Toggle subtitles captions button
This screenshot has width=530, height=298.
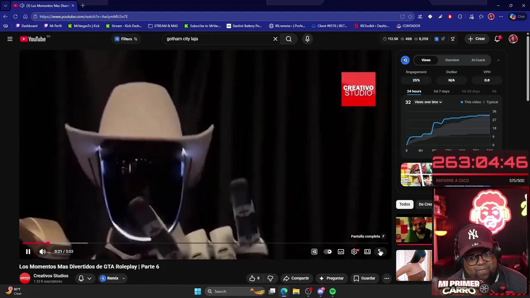tap(341, 252)
